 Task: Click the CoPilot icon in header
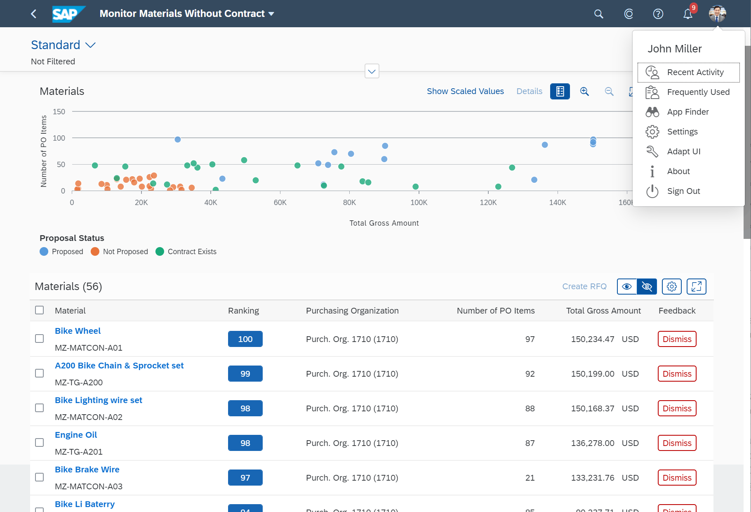click(629, 14)
